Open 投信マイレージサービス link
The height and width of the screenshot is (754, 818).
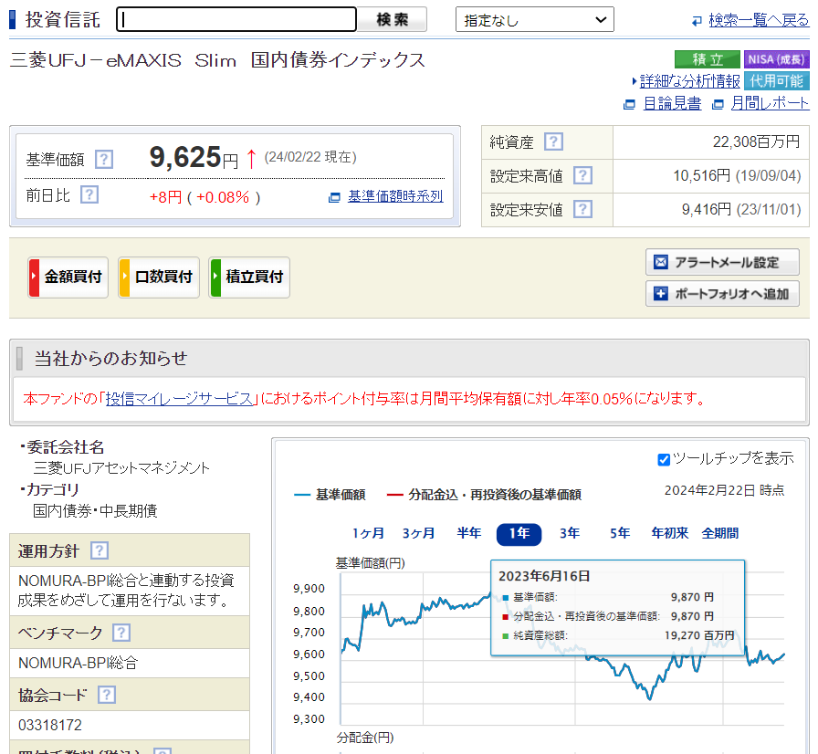[180, 399]
